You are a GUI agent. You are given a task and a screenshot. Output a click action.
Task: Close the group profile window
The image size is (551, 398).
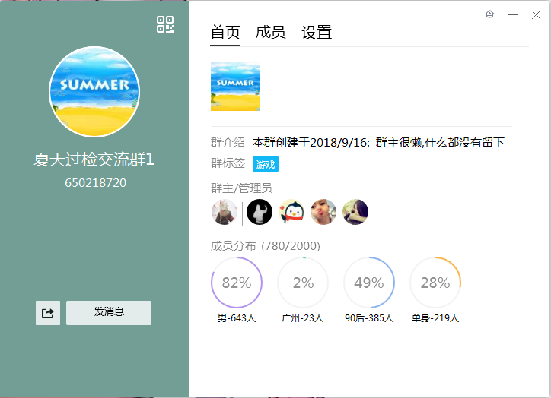[536, 14]
